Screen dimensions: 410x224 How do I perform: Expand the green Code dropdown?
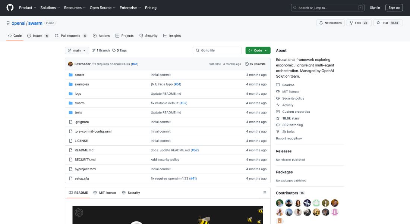click(258, 50)
